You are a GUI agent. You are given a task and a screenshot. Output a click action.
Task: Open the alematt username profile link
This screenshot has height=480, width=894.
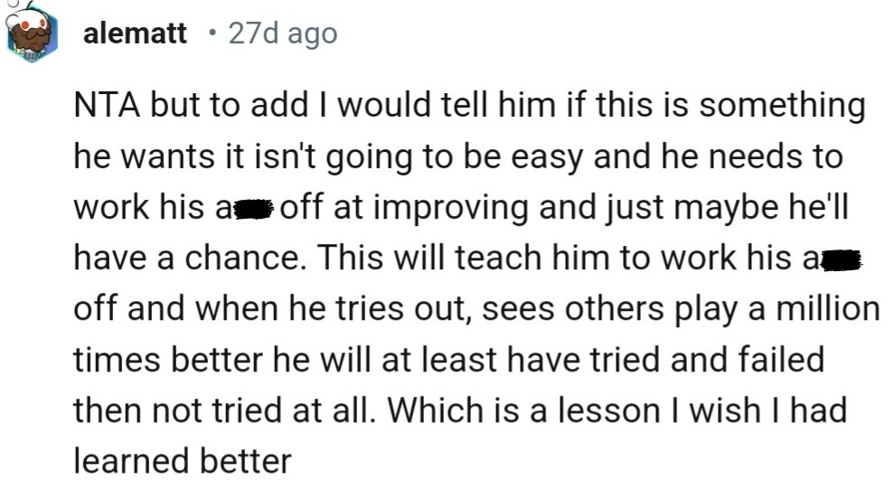tap(135, 34)
